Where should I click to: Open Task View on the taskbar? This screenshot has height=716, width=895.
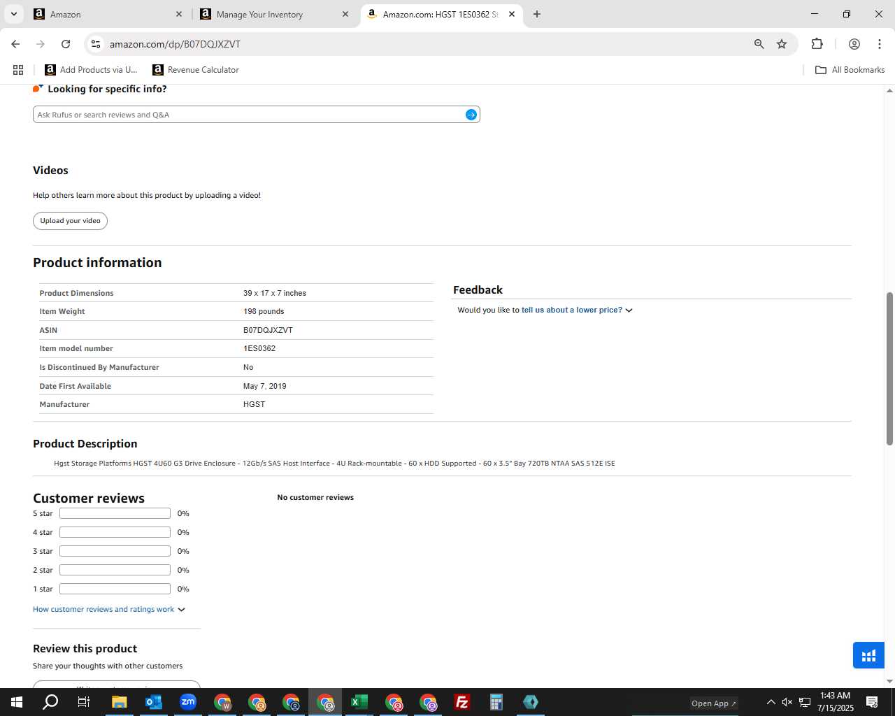coord(84,702)
